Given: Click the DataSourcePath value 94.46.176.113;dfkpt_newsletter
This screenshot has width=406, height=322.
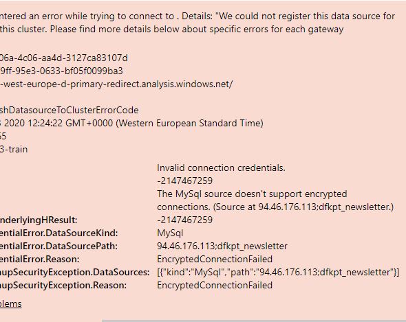Looking at the screenshot, I should click(222, 246).
